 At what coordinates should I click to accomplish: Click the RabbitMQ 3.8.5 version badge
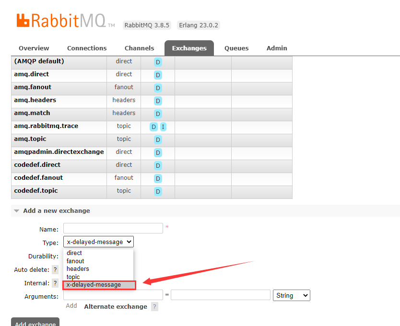147,25
